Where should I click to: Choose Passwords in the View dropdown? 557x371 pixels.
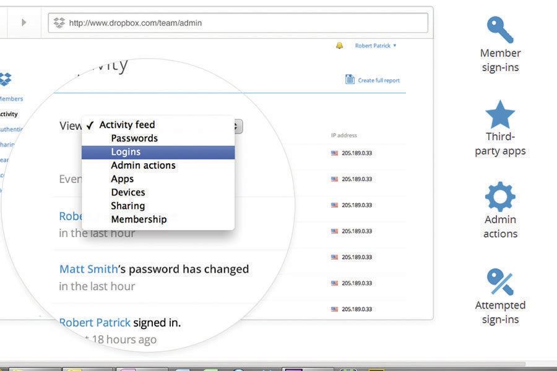[x=134, y=139]
